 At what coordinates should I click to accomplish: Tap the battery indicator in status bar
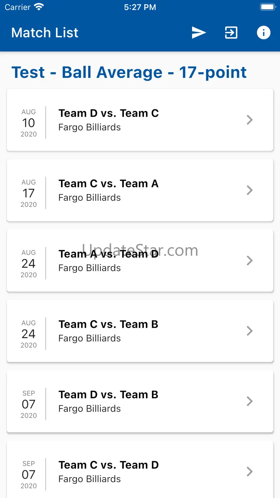pos(267,7)
